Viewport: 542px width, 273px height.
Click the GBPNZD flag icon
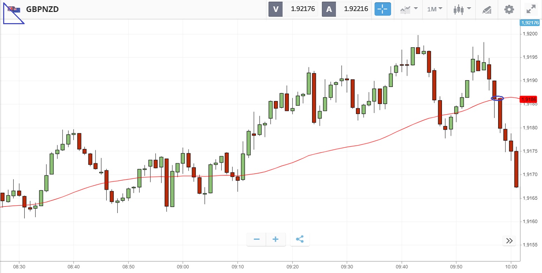coord(14,9)
